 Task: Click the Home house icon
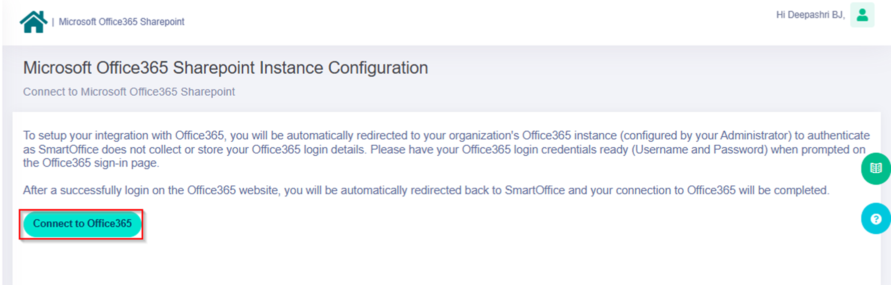click(33, 22)
